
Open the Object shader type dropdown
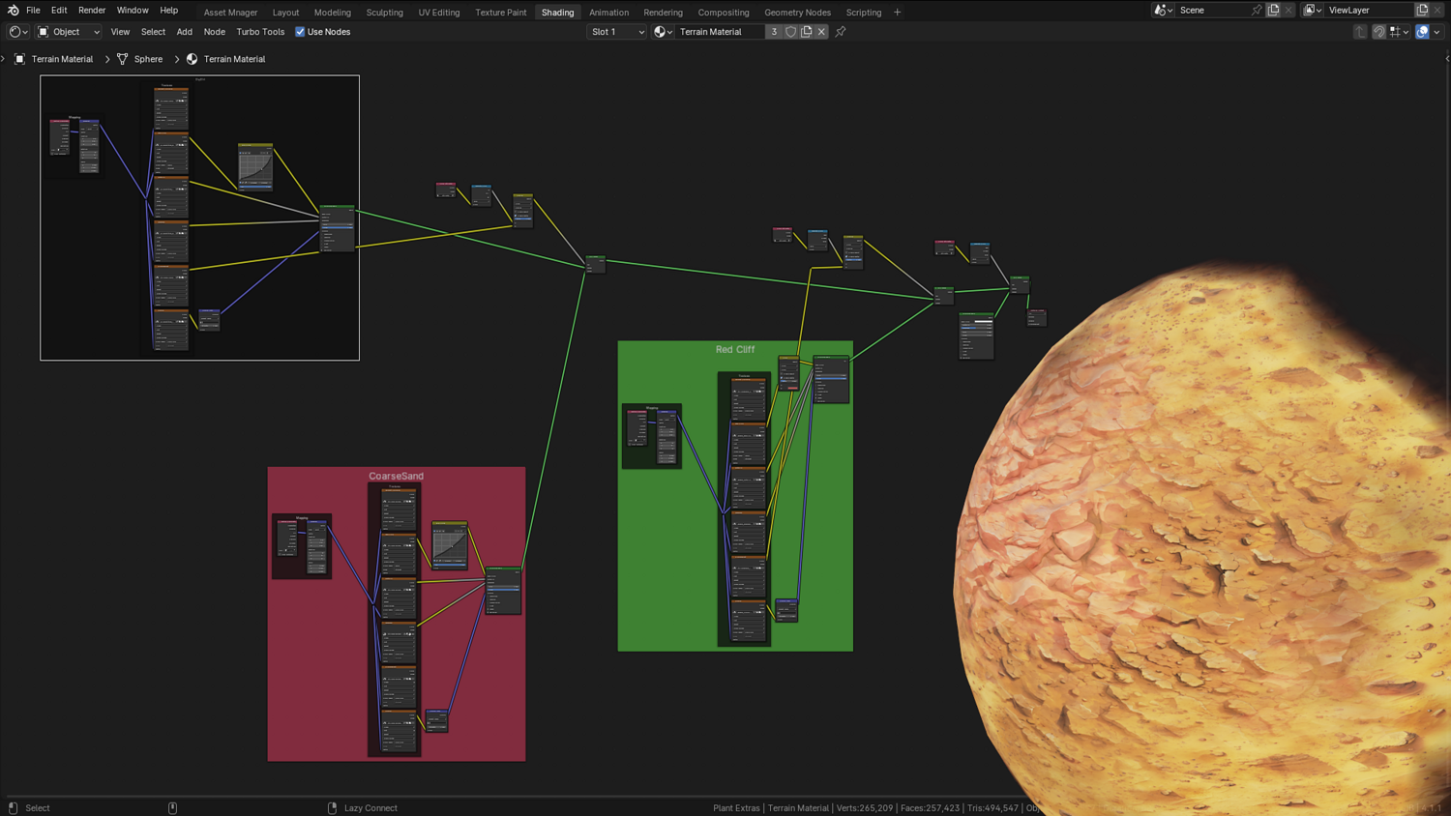tap(68, 32)
